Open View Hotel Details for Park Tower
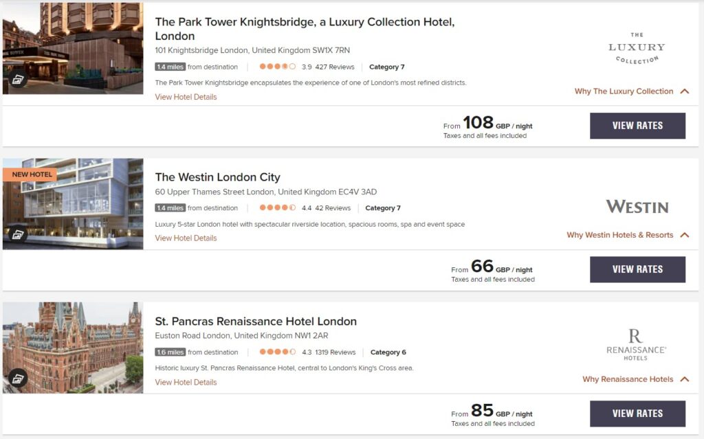Screen dimensions: 704x439 click(x=186, y=97)
